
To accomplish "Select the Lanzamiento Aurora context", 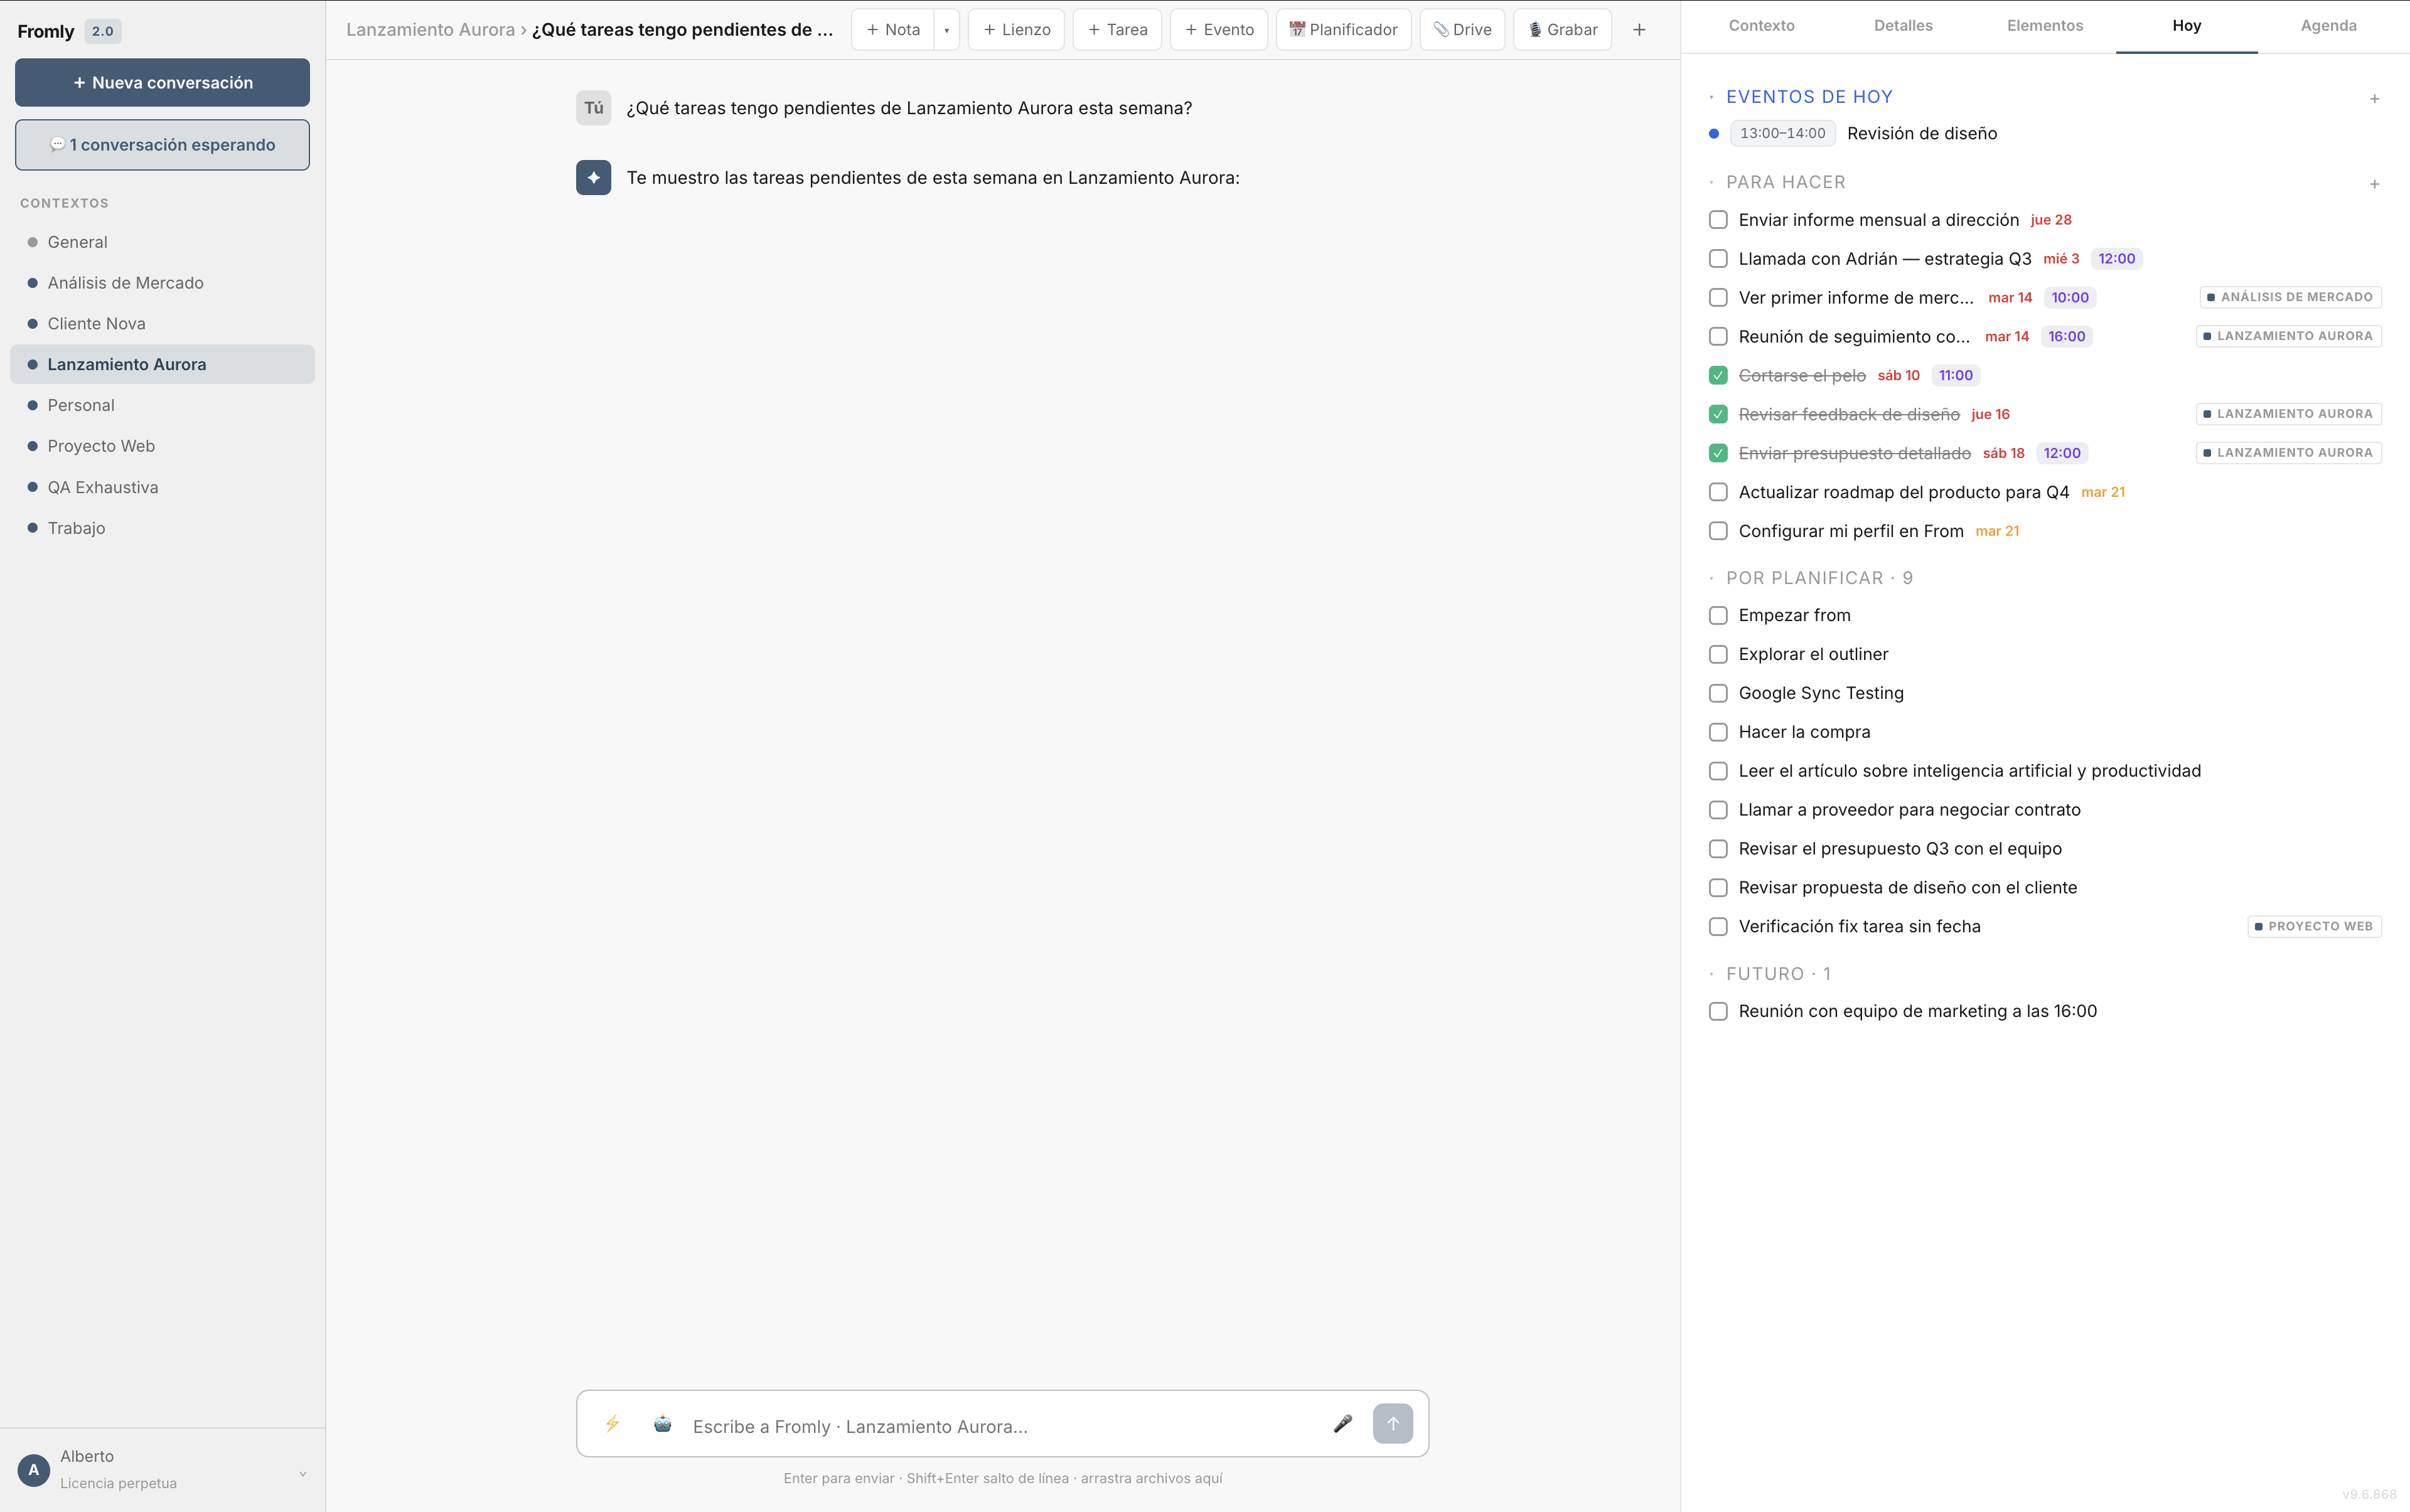I will pyautogui.click(x=162, y=365).
